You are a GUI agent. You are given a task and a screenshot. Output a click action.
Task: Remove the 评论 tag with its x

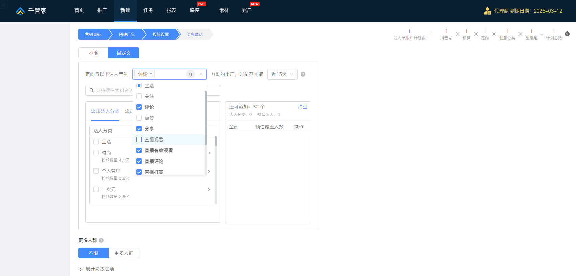(151, 74)
